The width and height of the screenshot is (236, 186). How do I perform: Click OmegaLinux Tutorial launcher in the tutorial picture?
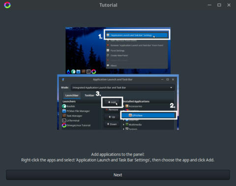(76, 125)
